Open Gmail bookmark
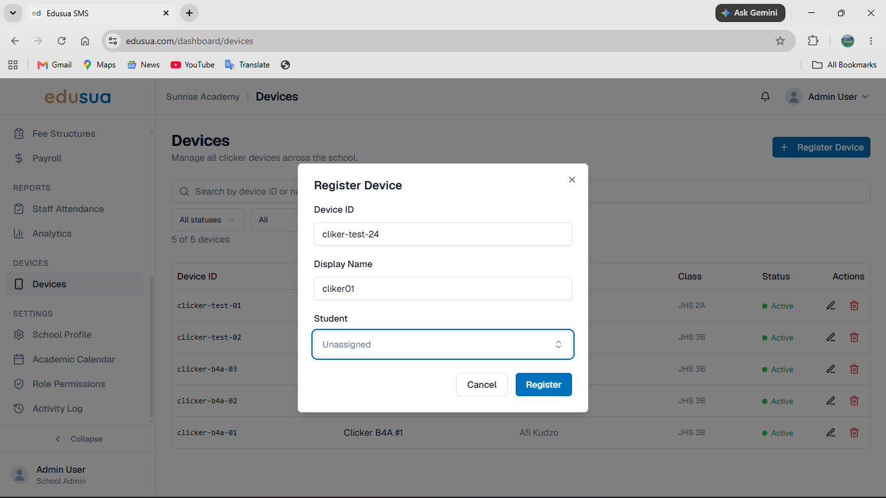The image size is (886, 498). coord(54,65)
